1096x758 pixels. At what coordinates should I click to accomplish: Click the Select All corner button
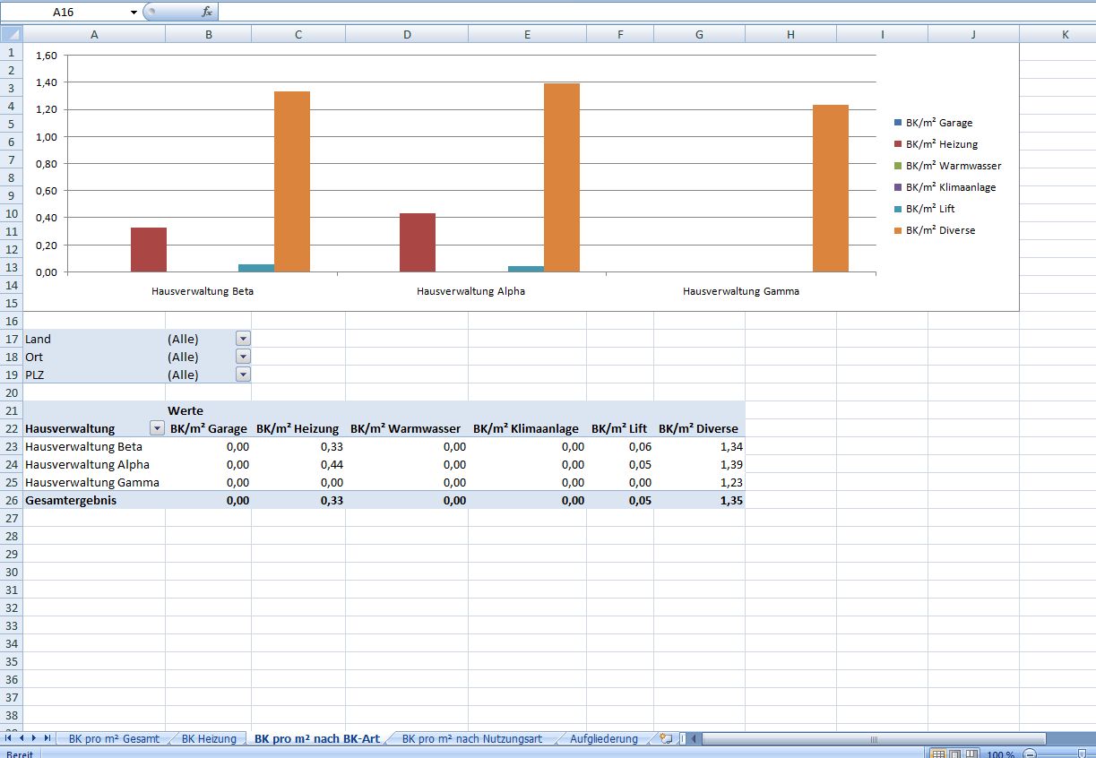(11, 34)
